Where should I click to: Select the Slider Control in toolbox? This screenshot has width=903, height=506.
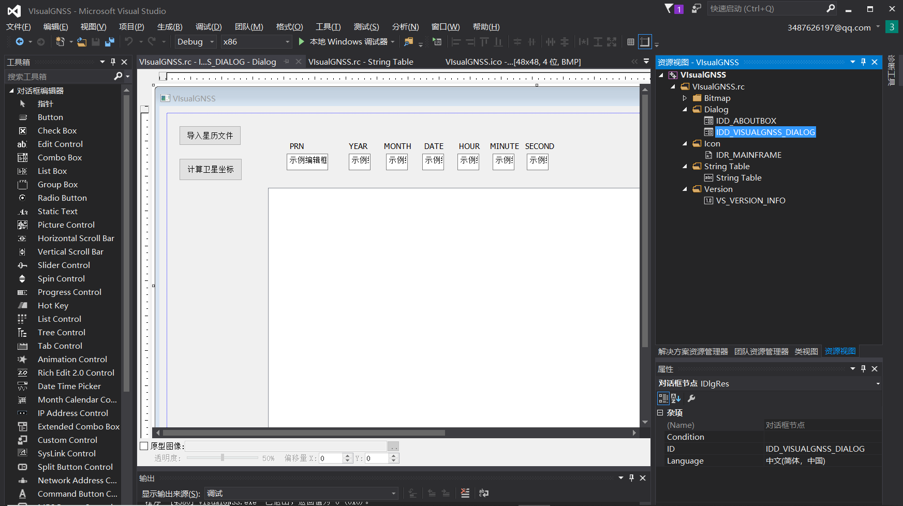64,265
